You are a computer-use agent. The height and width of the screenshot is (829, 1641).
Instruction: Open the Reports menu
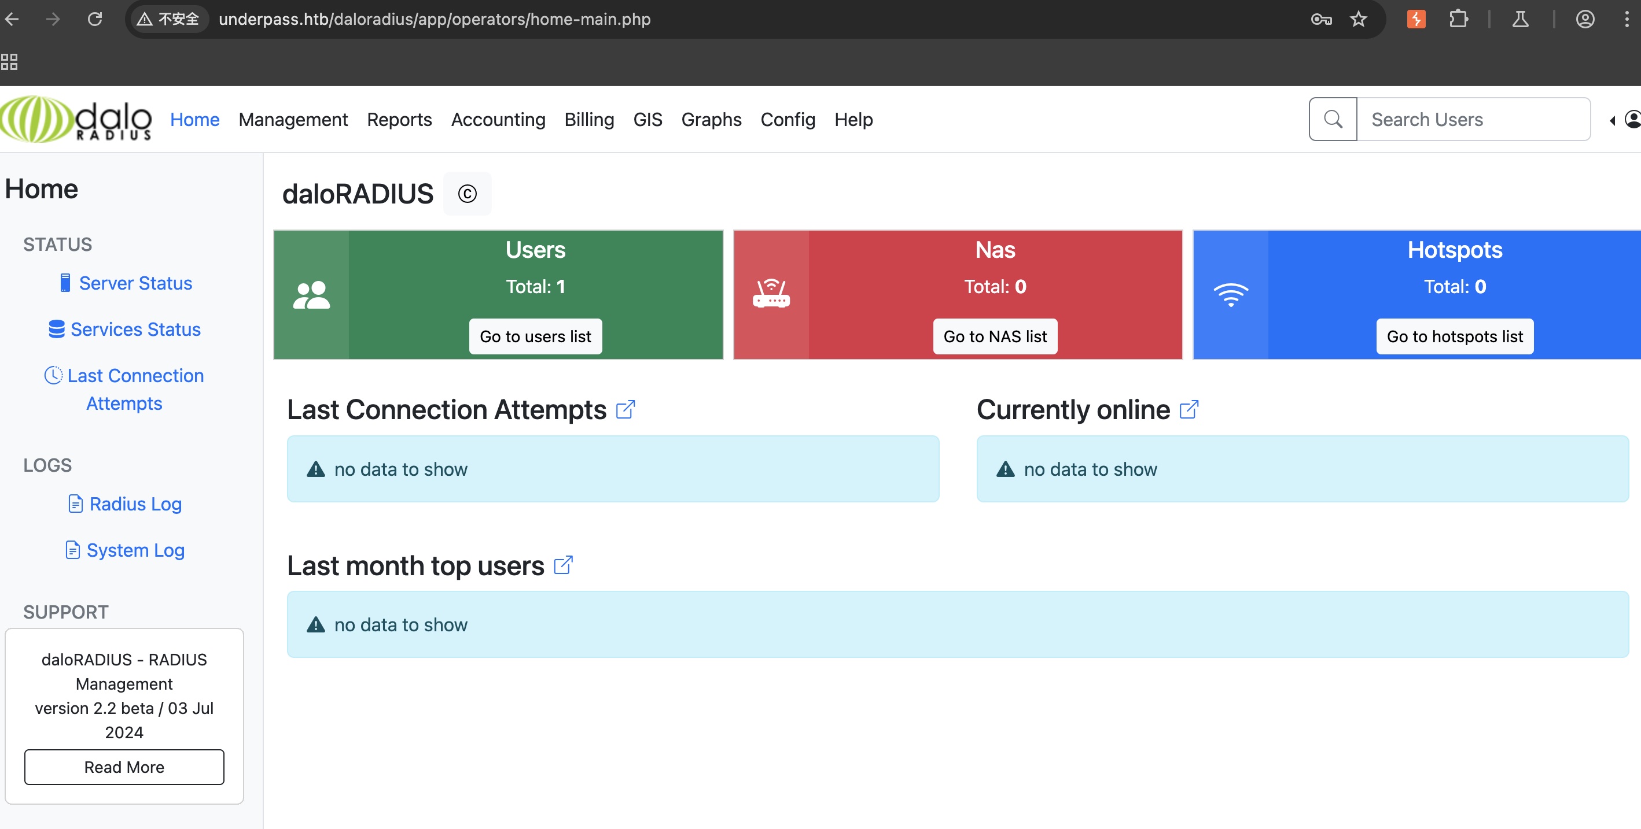[x=399, y=120]
